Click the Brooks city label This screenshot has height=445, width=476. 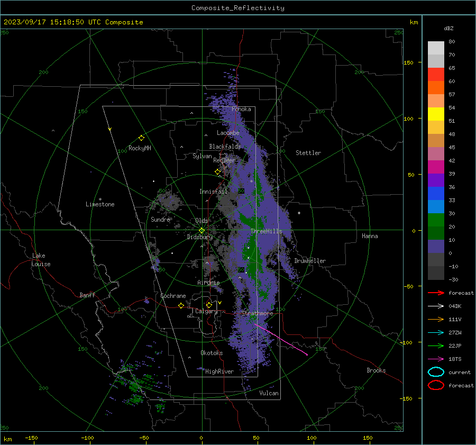(x=376, y=370)
